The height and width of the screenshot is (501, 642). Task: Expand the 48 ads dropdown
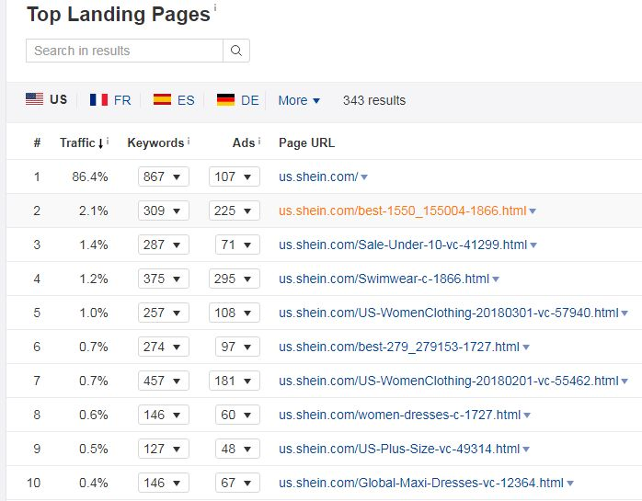tap(237, 449)
